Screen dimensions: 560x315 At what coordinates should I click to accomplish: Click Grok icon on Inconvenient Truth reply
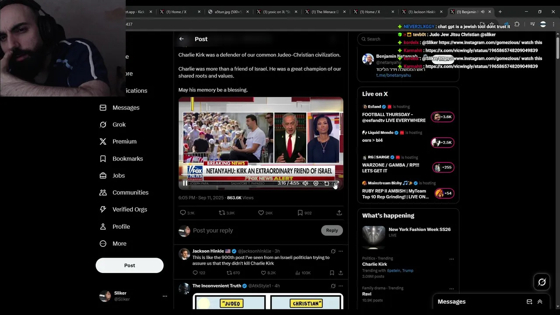click(x=333, y=286)
